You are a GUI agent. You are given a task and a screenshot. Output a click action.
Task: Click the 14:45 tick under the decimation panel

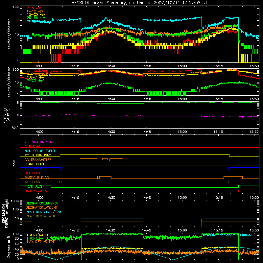tap(146, 230)
